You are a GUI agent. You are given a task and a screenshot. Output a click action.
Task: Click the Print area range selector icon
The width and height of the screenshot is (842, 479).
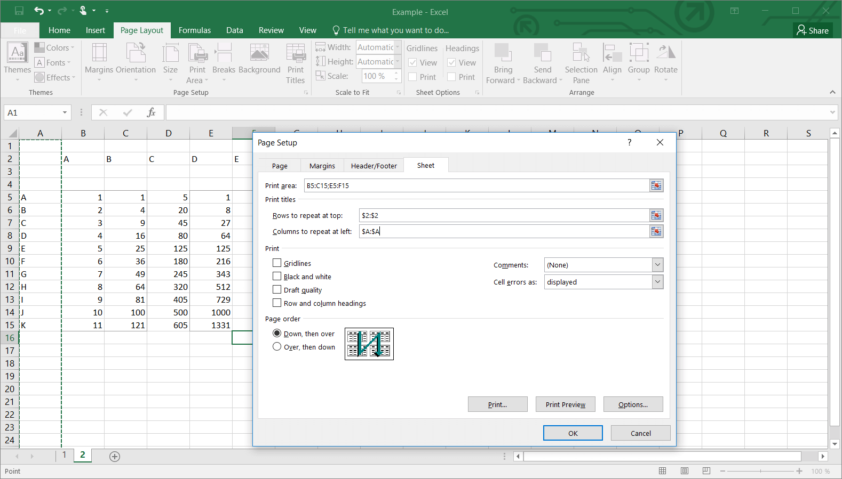(x=656, y=185)
